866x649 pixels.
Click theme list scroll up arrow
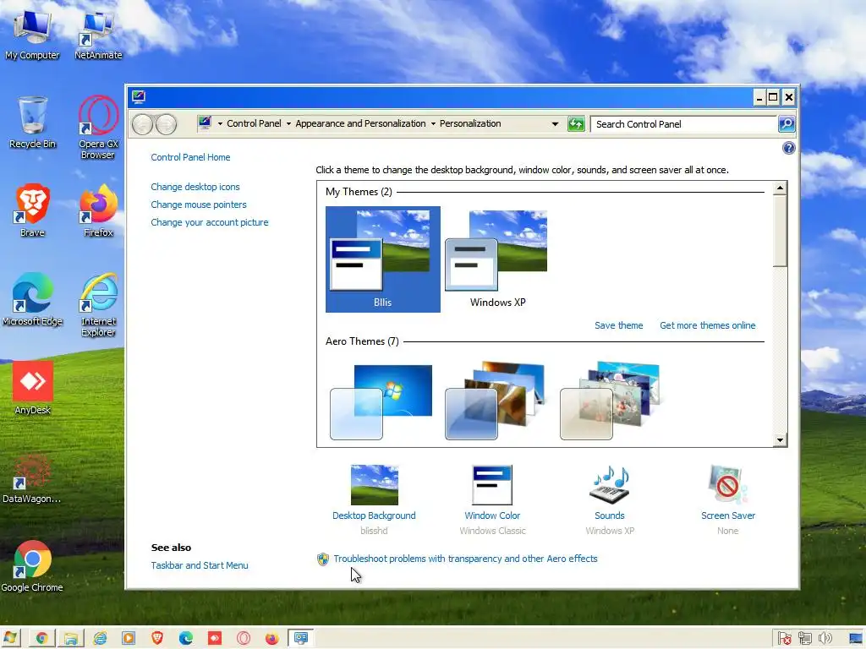coord(780,188)
